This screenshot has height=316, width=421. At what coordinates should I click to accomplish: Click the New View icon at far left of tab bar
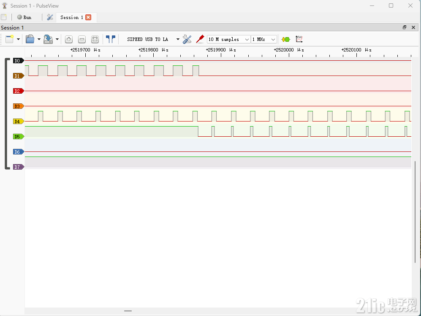point(4,17)
